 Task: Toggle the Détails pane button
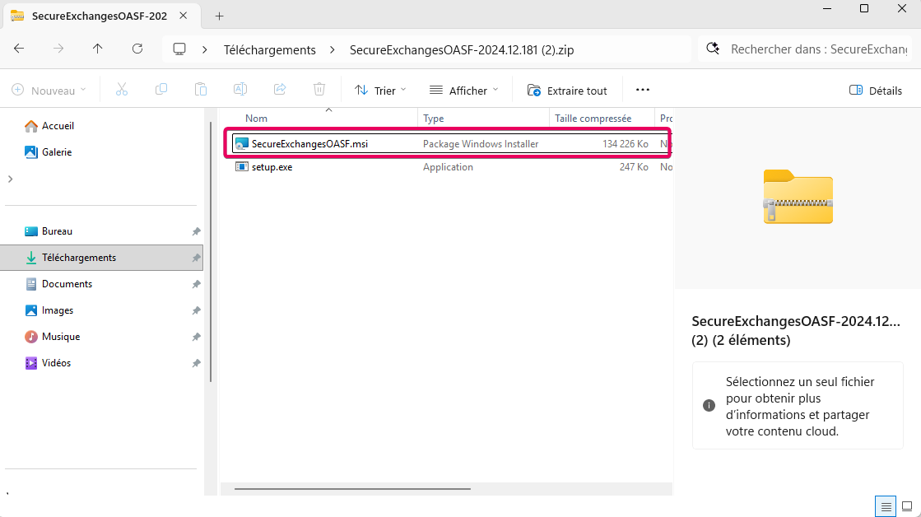point(875,91)
